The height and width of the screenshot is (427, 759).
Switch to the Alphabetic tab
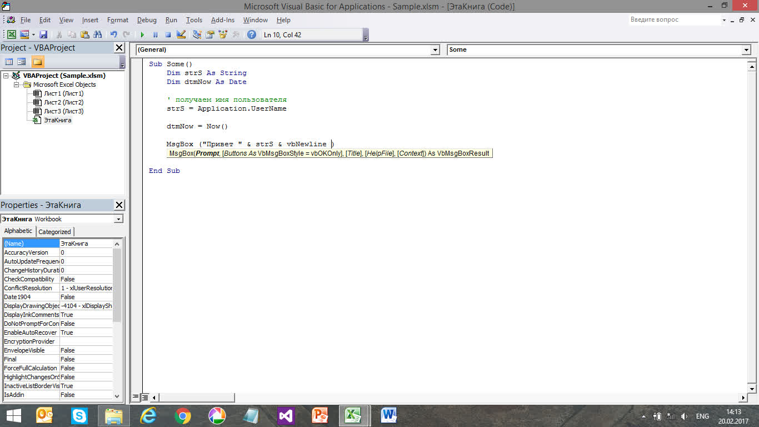[18, 231]
